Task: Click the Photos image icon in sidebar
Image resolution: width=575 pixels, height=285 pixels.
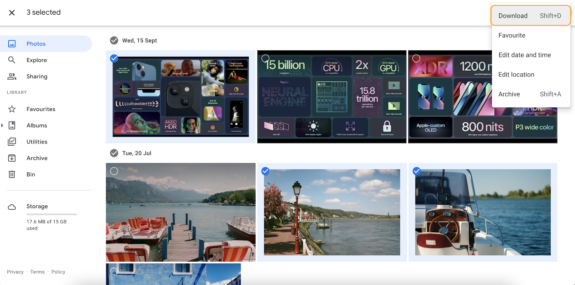Action: (x=12, y=44)
